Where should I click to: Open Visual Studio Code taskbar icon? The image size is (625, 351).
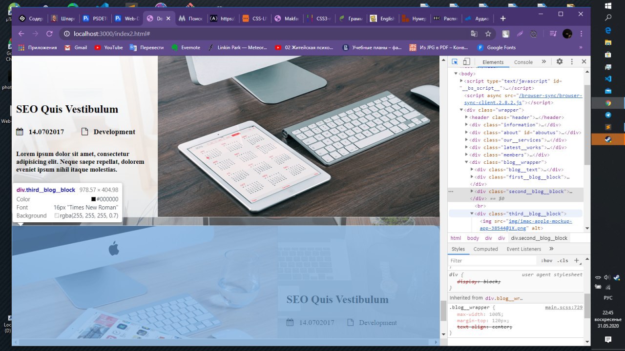point(608,78)
